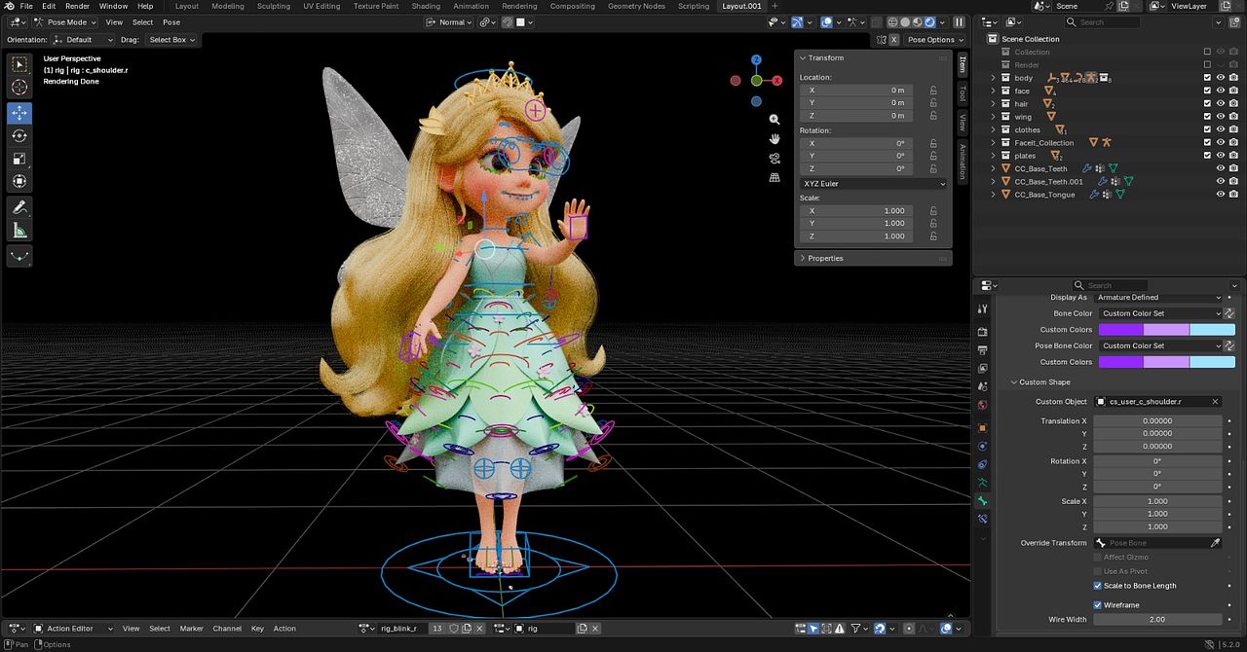Expand the Properties panel in sidebar

(x=803, y=259)
